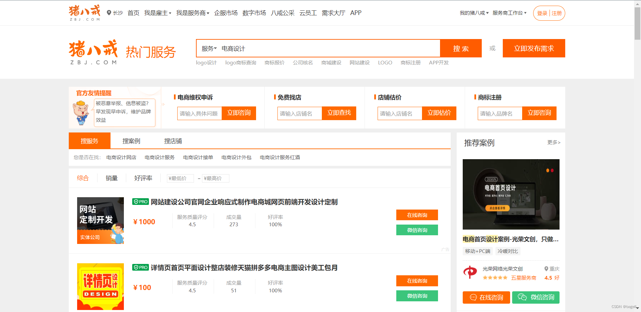
Task: Open the 网站定制开发 listing thumbnail
Action: (x=100, y=221)
